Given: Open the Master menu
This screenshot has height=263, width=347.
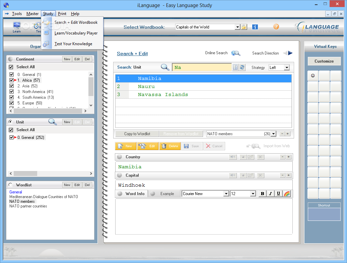Looking at the screenshot, I should (x=32, y=14).
